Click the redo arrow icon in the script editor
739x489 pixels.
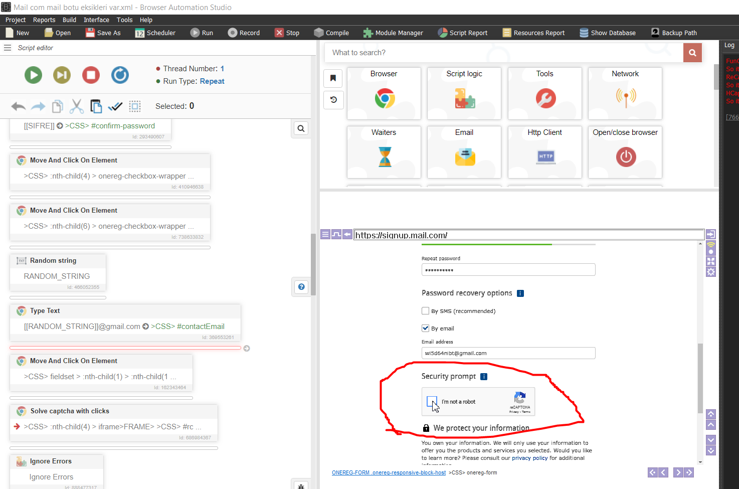click(x=38, y=106)
